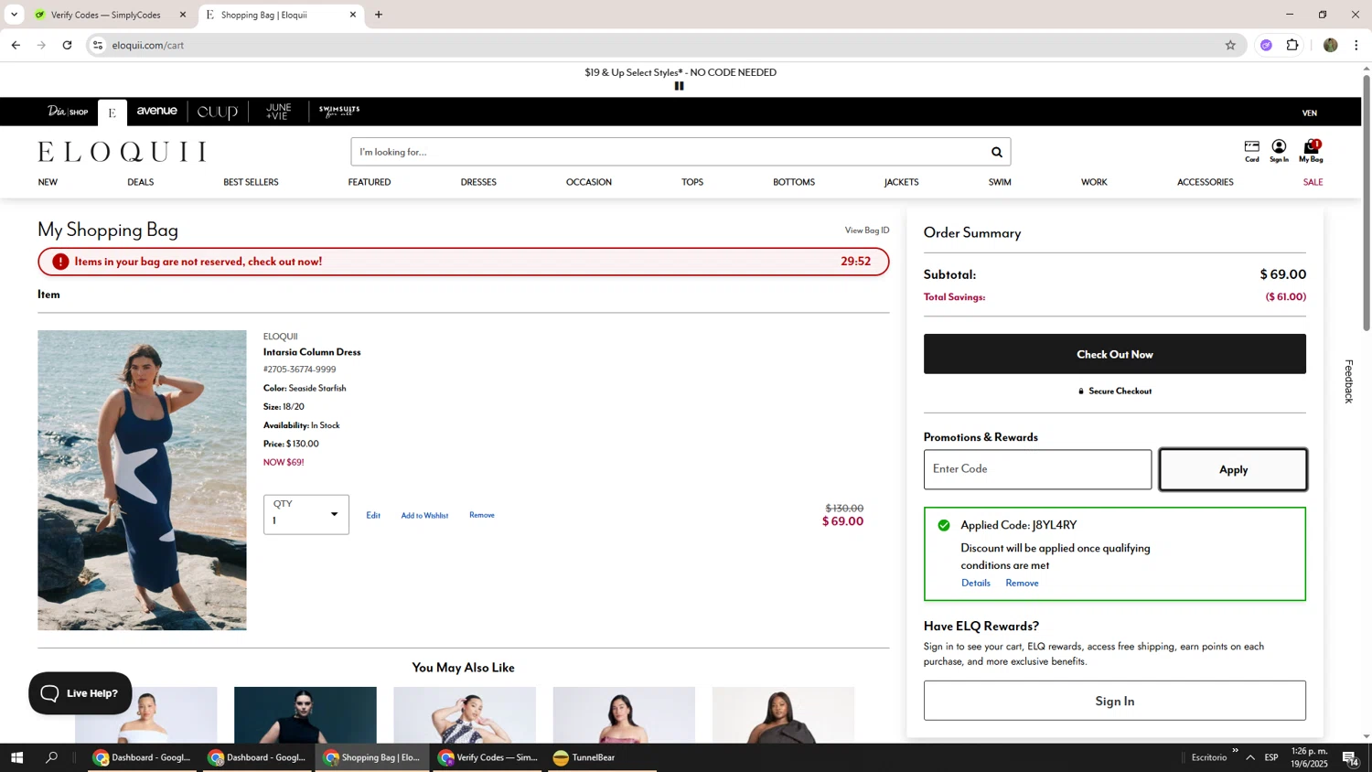Open the TOPS menu
This screenshot has width=1372, height=772.
(x=692, y=182)
